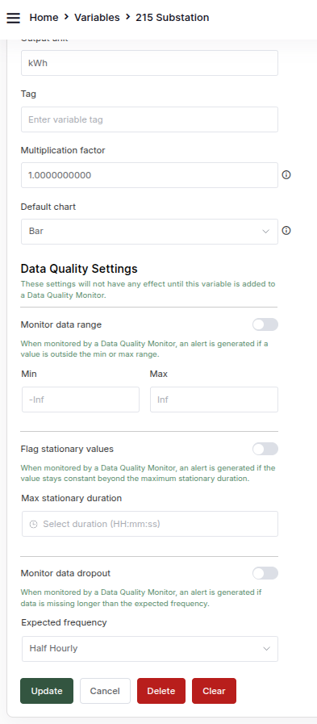317x724 pixels.
Task: Click the Max value input field
Action: click(214, 400)
